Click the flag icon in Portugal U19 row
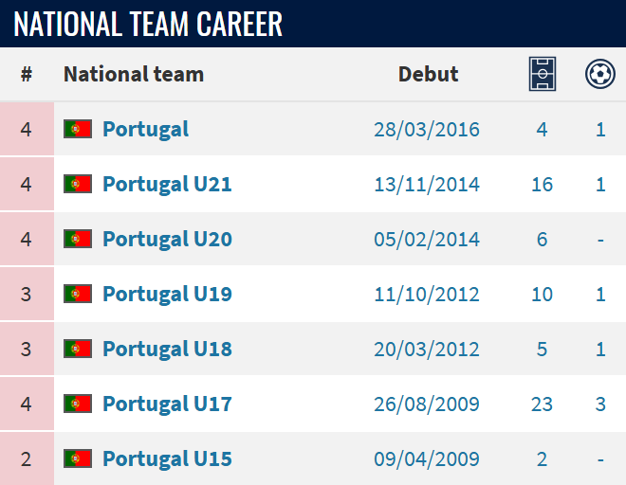This screenshot has width=626, height=485. pyautogui.click(x=78, y=294)
